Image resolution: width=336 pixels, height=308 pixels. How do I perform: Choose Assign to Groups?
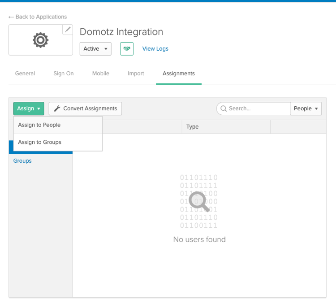click(x=58, y=142)
